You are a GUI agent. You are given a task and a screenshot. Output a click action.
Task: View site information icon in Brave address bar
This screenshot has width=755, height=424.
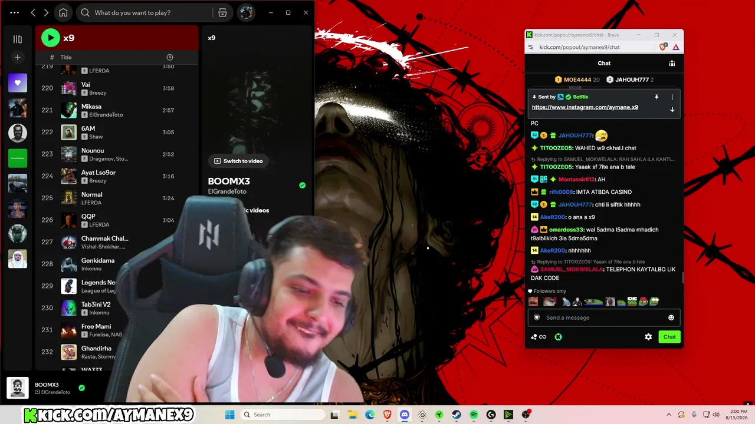[530, 47]
